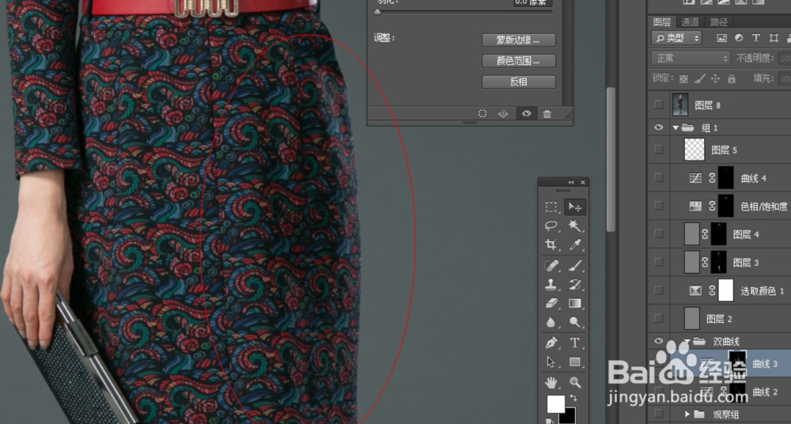Select the Gradient tool
The image size is (791, 424).
point(574,303)
